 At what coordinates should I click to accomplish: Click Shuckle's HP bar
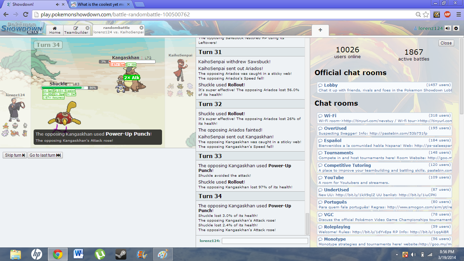[x=70, y=88]
